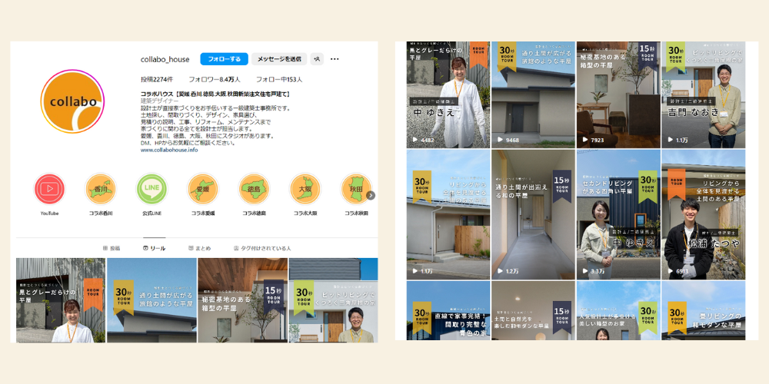Screen dimensions: 769x384
Task: Open the reel with 9468 views
Action: [533, 94]
